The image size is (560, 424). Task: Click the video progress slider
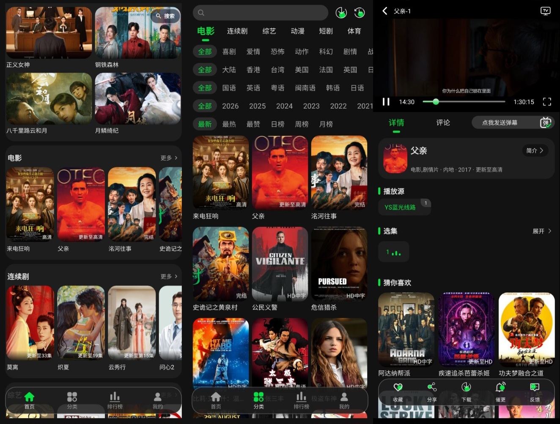pyautogui.click(x=464, y=102)
